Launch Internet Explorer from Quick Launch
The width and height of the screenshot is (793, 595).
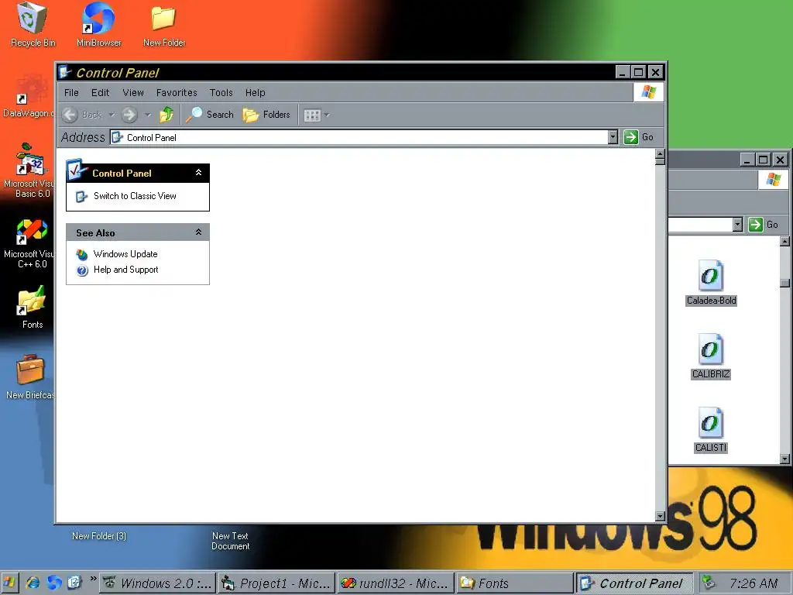(33, 583)
